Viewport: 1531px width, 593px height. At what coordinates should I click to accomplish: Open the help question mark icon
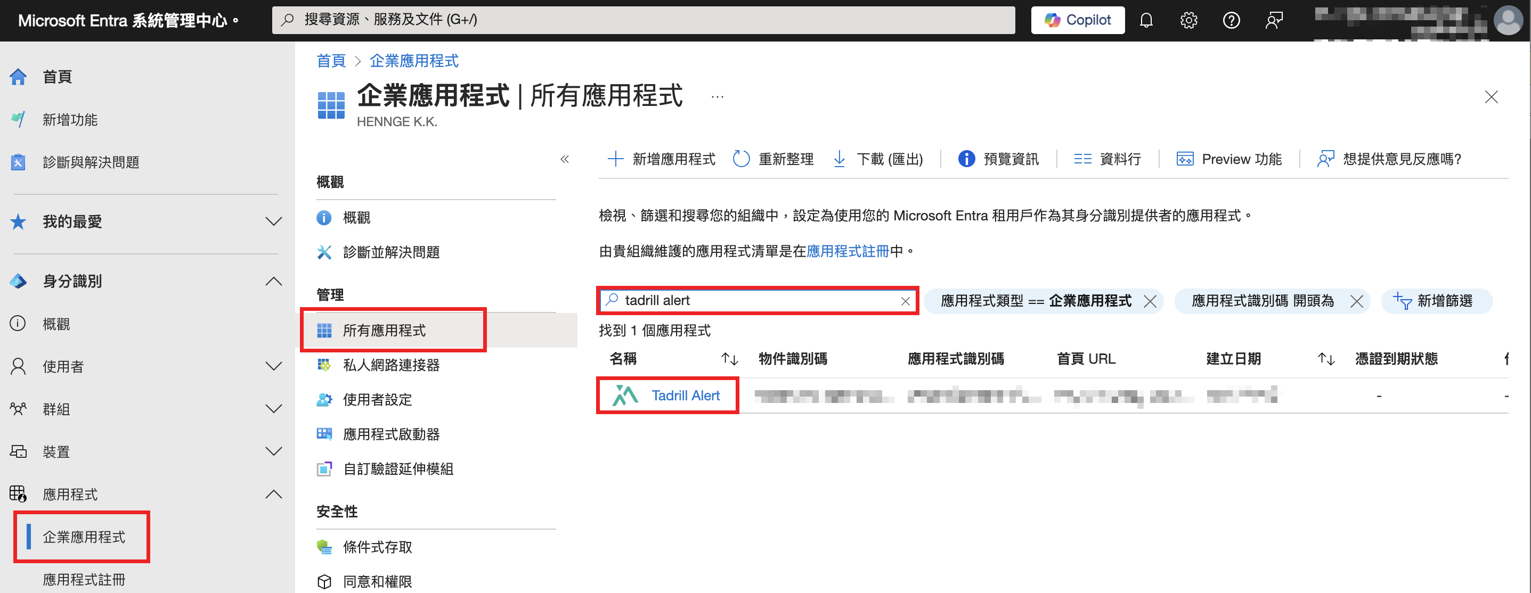(1231, 20)
